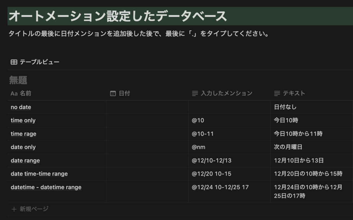Click the 名前 column header

pyautogui.click(x=57, y=94)
